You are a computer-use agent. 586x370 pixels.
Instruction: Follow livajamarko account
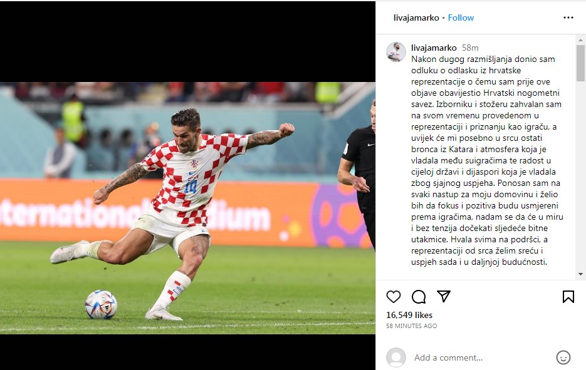click(461, 18)
